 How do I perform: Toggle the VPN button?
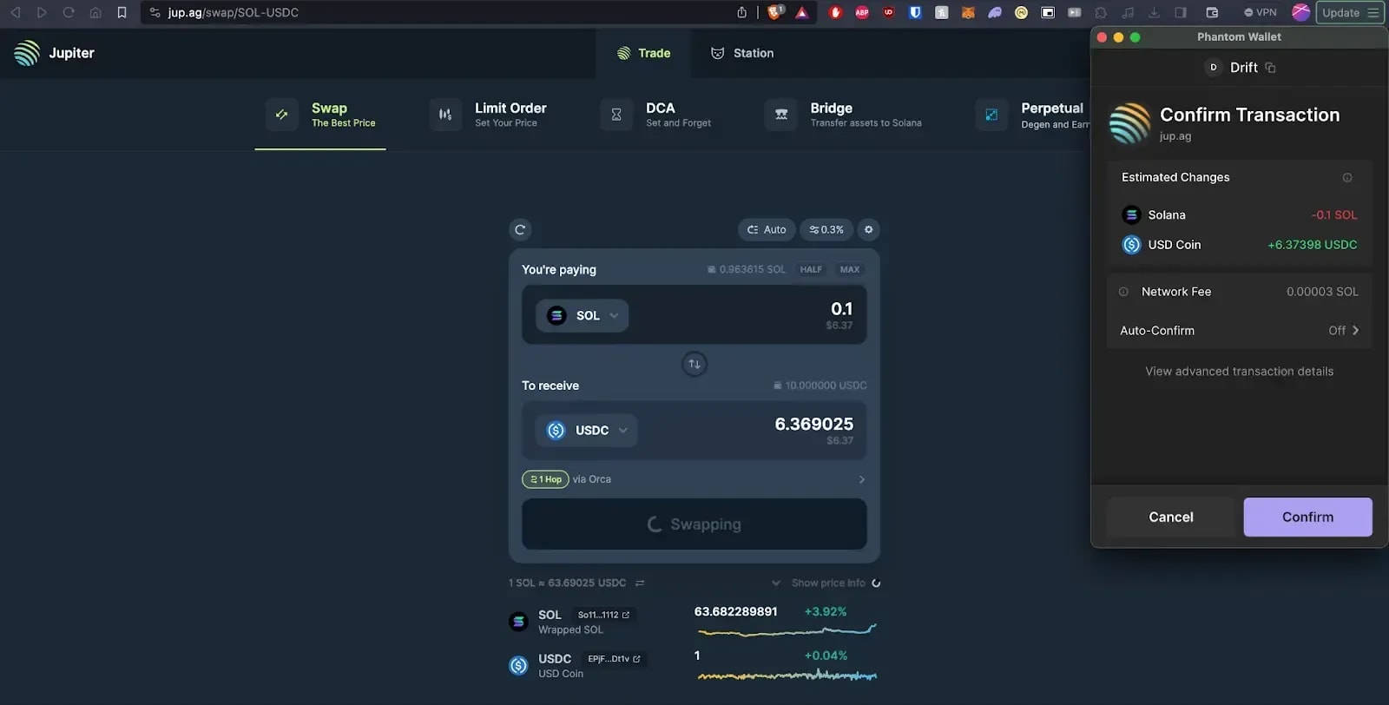(1260, 12)
